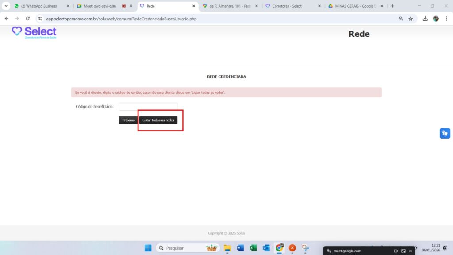View site information icon beside the URL
Viewport: 453px width, 255px height.
40,19
